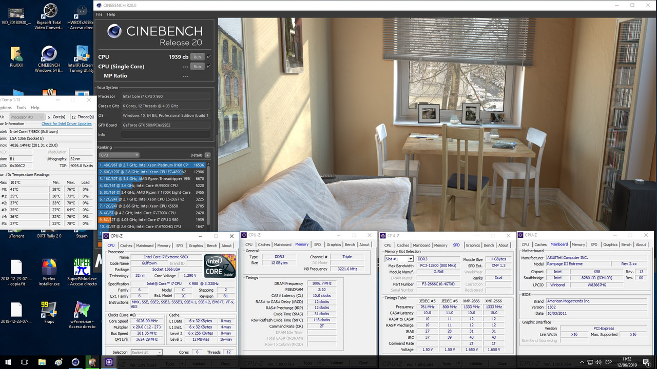Close the Core Temp window
Screen dimensions: 657x369
(88, 100)
